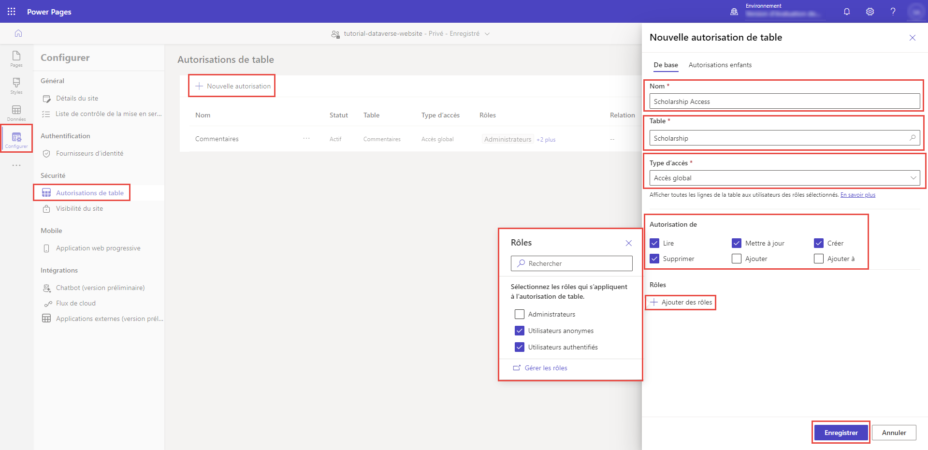Viewport: 928px width, 450px height.
Task: Open the Commentaires row ellipsis menu
Action: pos(306,138)
